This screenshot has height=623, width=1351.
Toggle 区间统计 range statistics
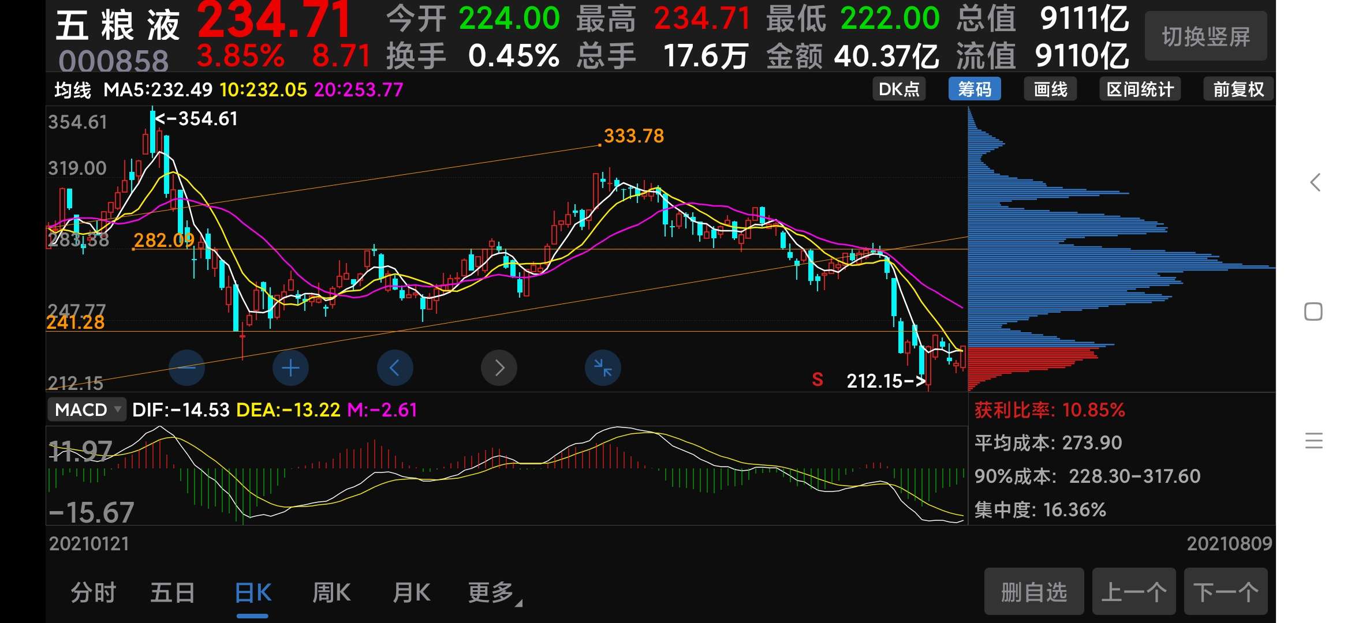(x=1140, y=89)
